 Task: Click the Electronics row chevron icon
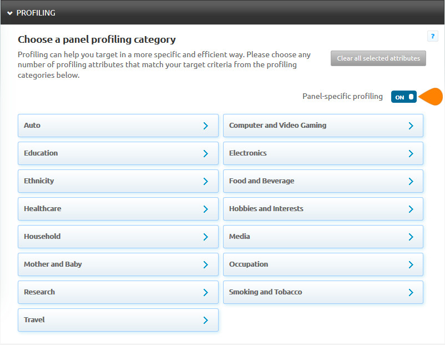[x=411, y=153]
